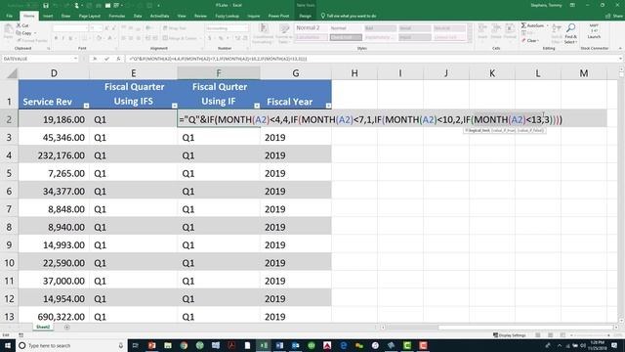Image resolution: width=625 pixels, height=352 pixels.
Task: Toggle Italic formatting
Action: click(63, 38)
